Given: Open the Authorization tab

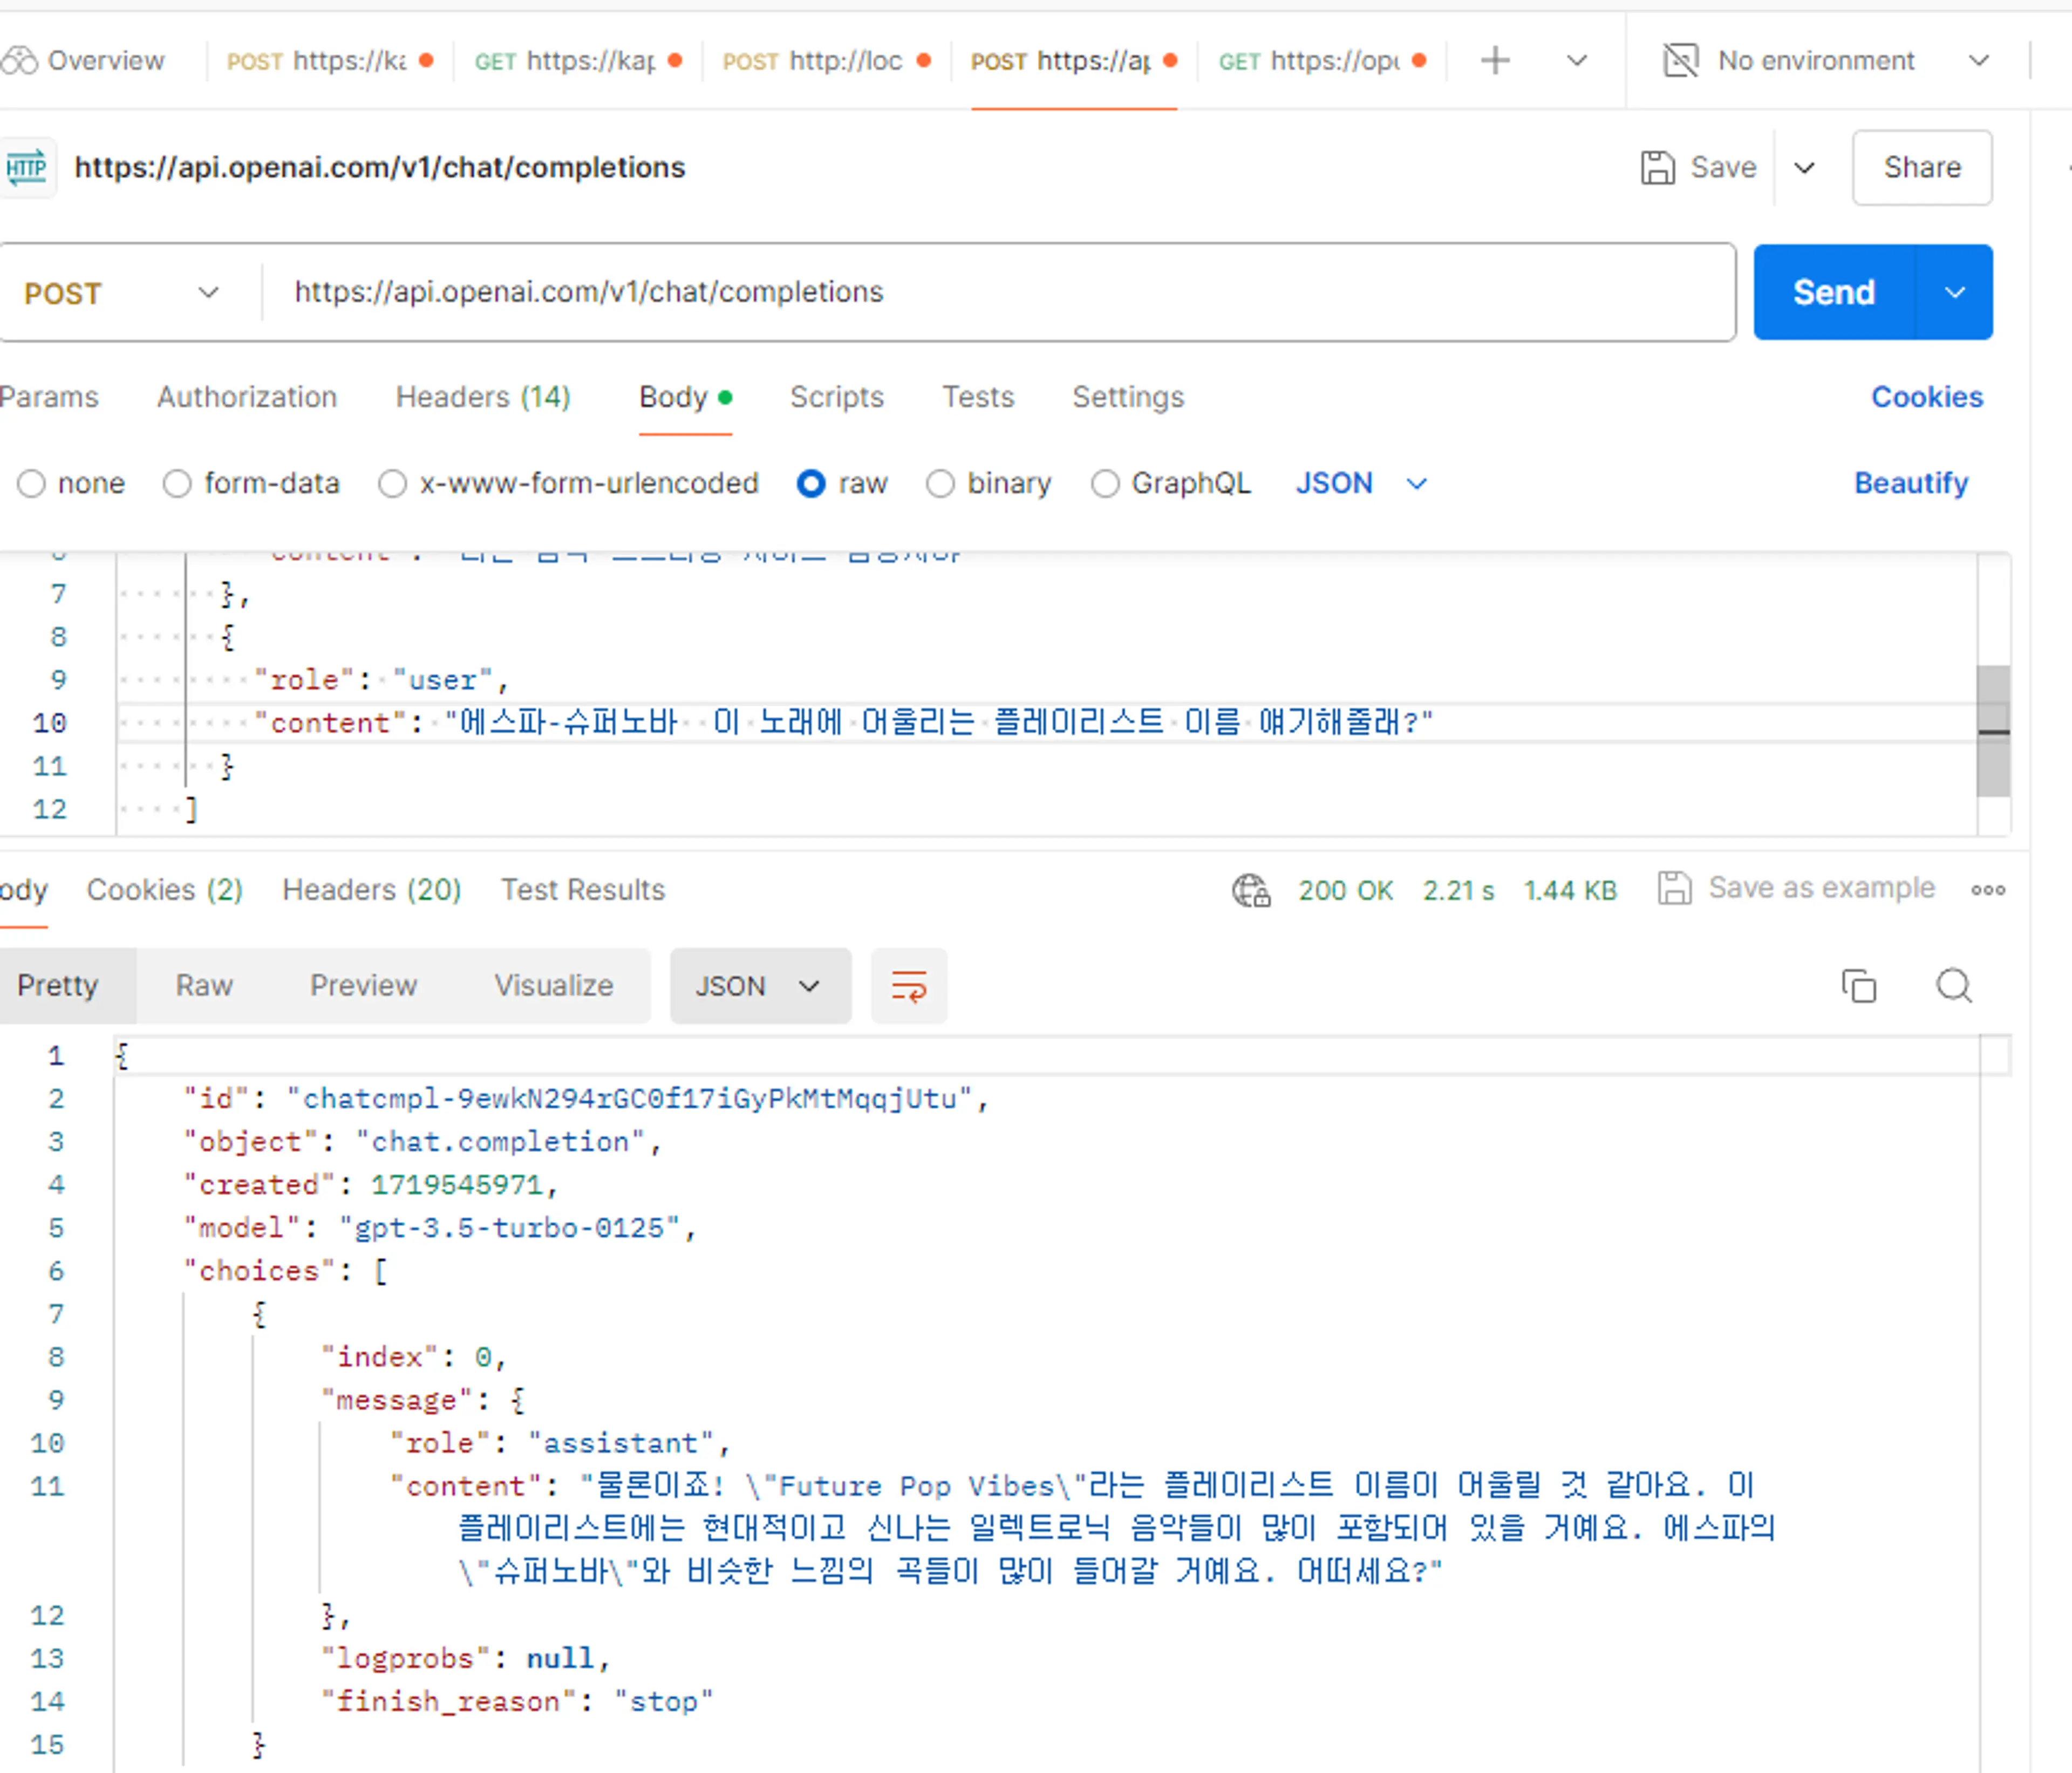Looking at the screenshot, I should point(247,397).
